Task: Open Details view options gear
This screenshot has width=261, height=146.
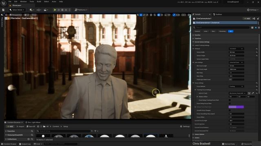Action: [259, 28]
